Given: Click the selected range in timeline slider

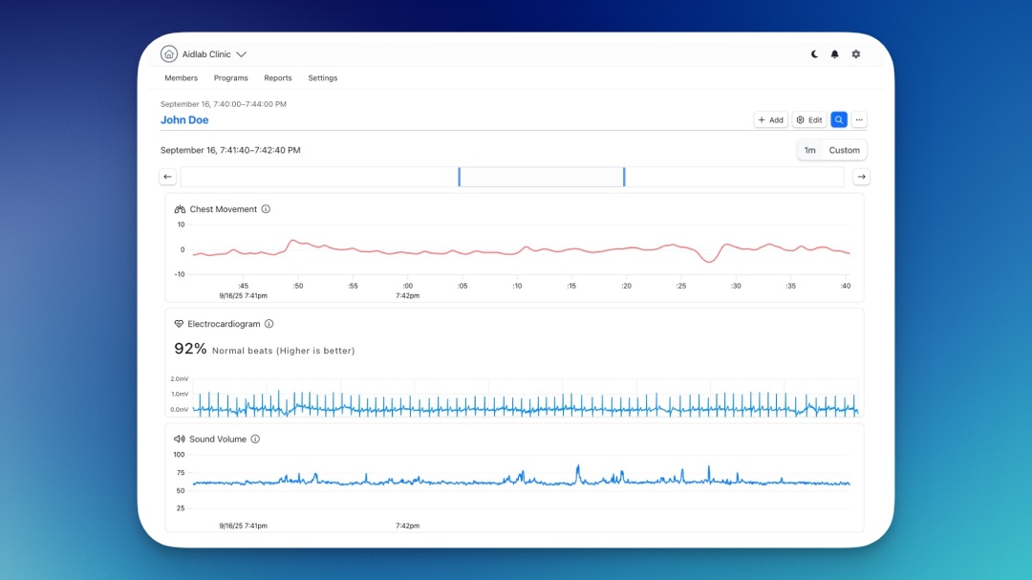Looking at the screenshot, I should pos(541,177).
